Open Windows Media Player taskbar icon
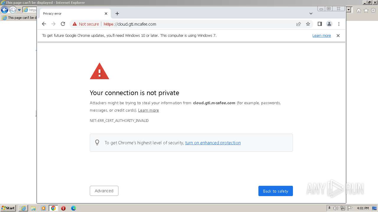 point(43,208)
